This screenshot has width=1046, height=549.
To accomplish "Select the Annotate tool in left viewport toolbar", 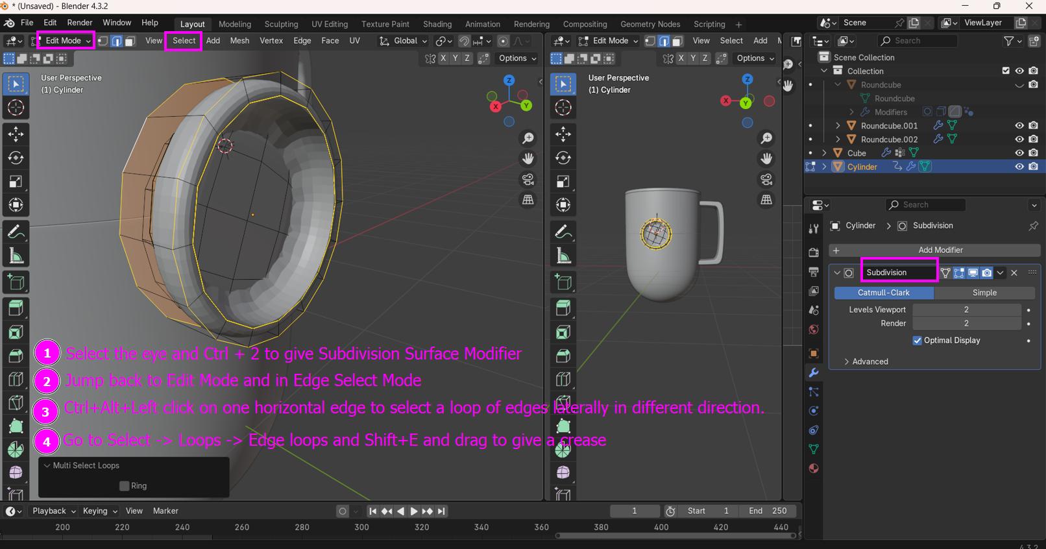I will pyautogui.click(x=16, y=232).
